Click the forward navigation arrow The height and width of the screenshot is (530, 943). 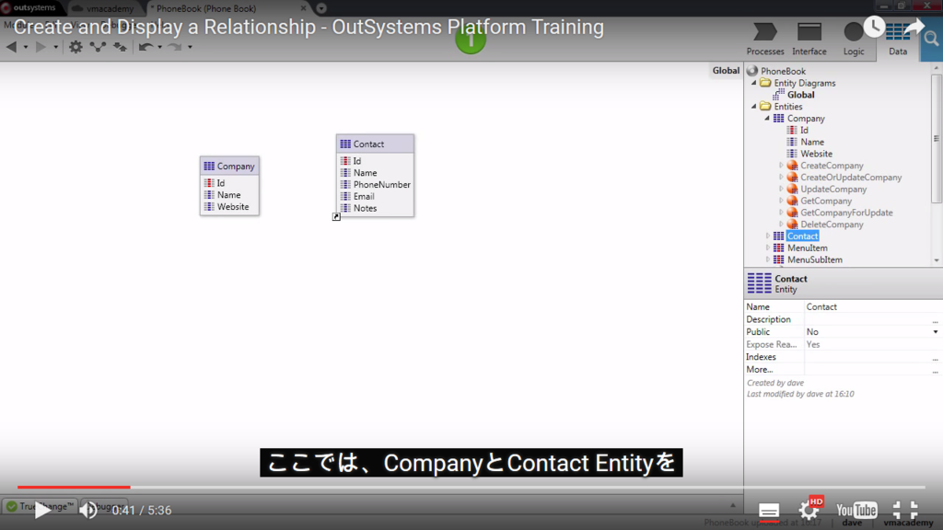point(41,47)
